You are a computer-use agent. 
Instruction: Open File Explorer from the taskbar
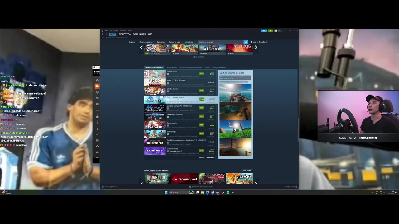click(x=202, y=192)
